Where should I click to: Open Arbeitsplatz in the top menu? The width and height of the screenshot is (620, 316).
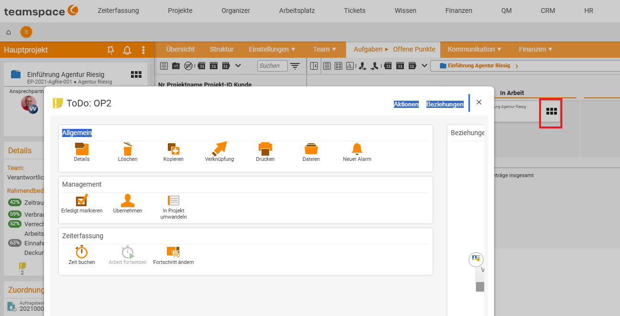click(297, 11)
